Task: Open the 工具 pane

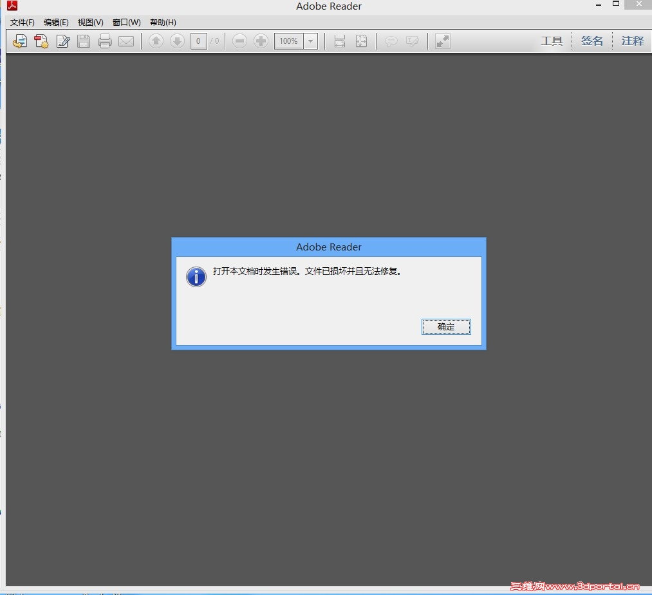Action: coord(552,41)
